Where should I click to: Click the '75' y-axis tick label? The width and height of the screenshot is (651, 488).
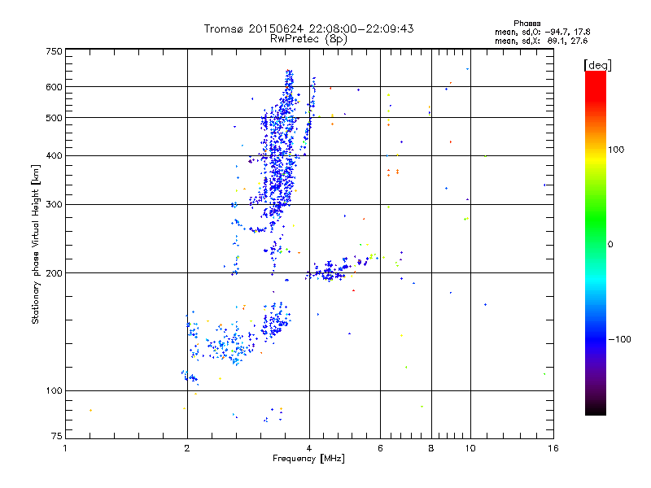[57, 436]
